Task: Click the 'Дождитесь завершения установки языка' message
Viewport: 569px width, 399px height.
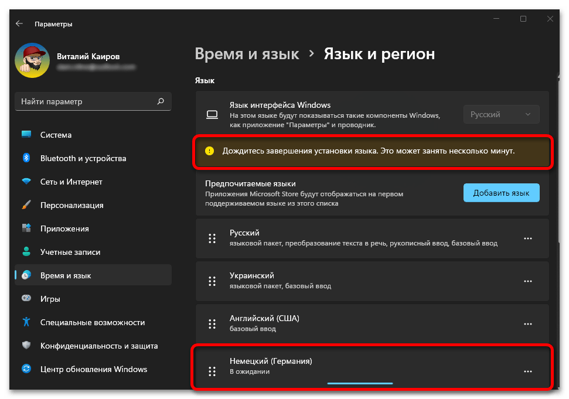Action: click(369, 151)
